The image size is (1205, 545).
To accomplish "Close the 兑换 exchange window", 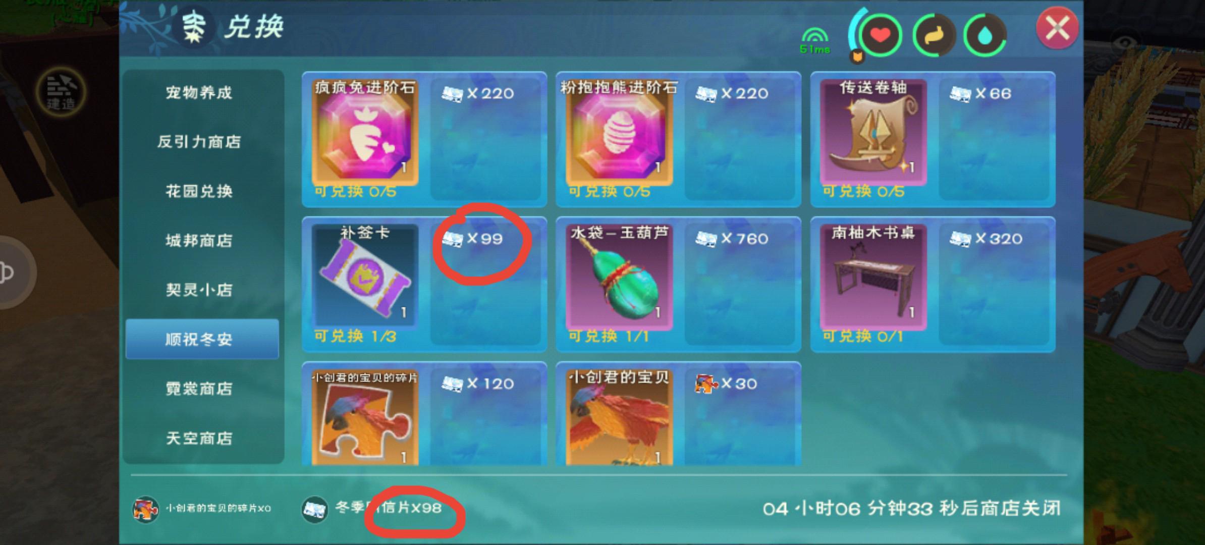I will tap(1057, 27).
